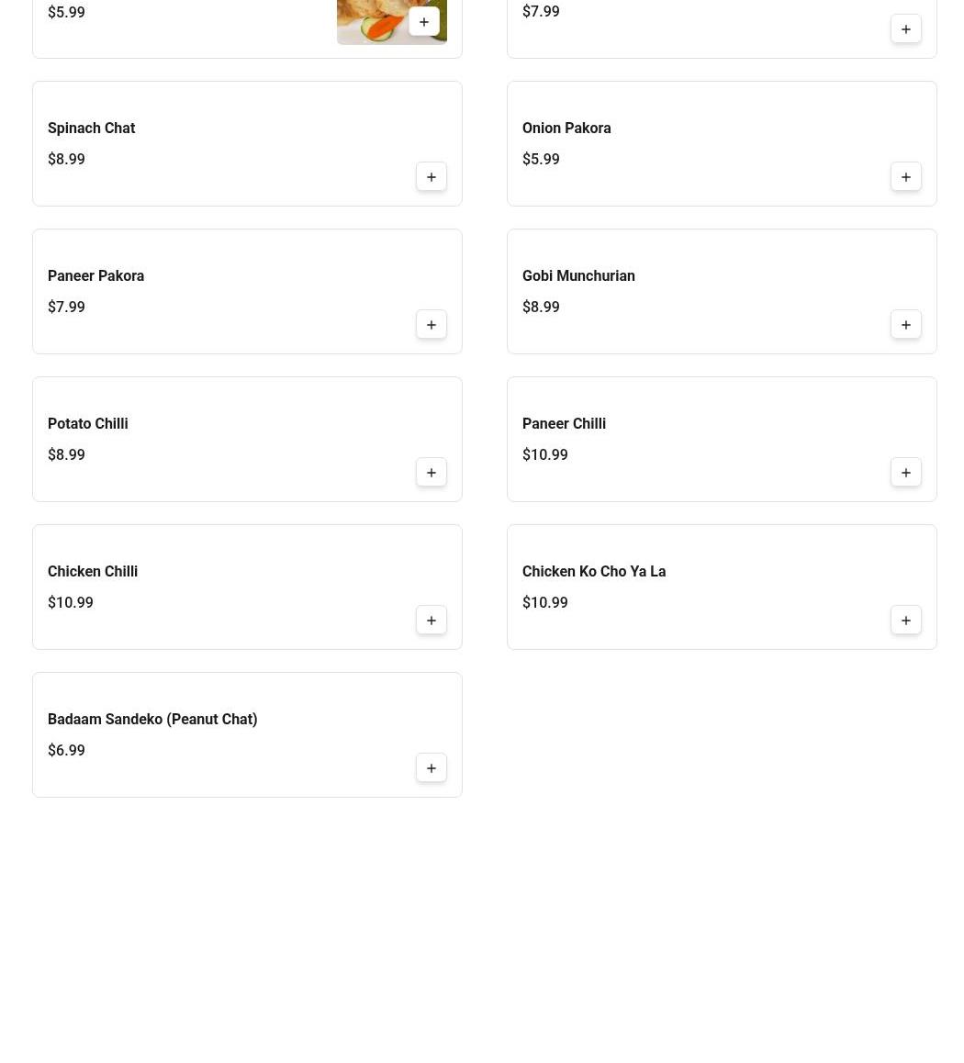This screenshot has width=964, height=1063.
Task: Add Gobi Munchurian using plus icon
Action: [x=905, y=325]
